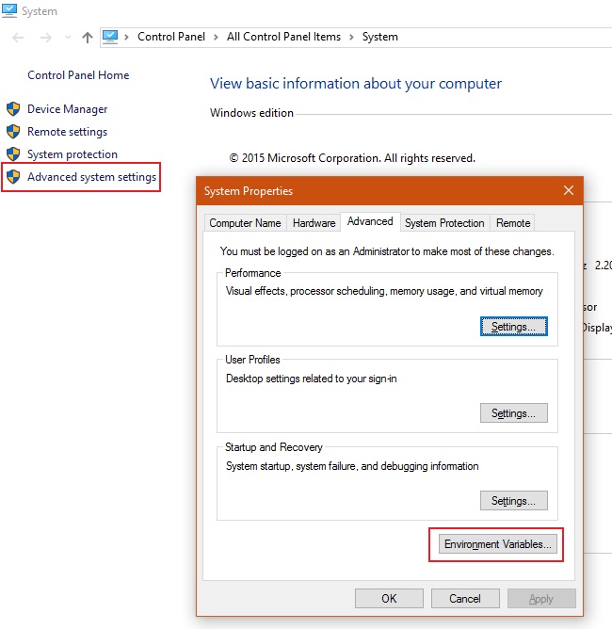Close the System Properties dialog

click(x=569, y=190)
